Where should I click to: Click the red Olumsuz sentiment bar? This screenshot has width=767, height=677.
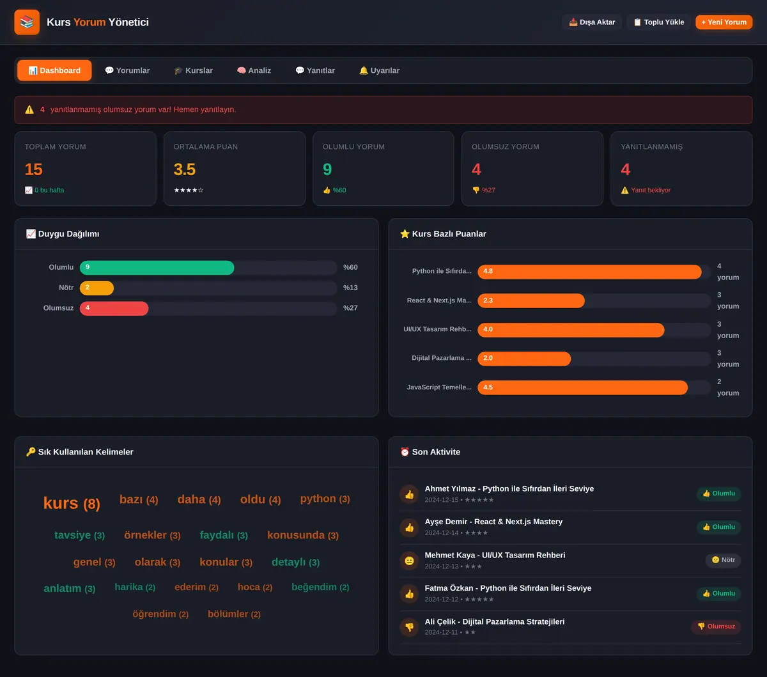point(114,308)
